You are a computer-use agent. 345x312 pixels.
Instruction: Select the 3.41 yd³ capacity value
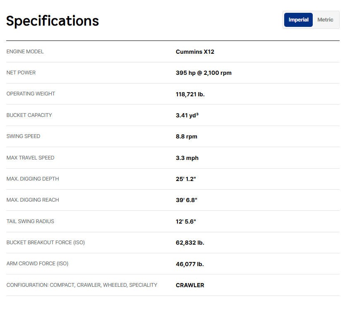coord(187,115)
